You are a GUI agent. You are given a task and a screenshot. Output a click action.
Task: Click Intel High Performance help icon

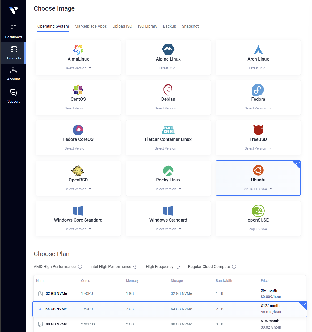[x=135, y=266]
